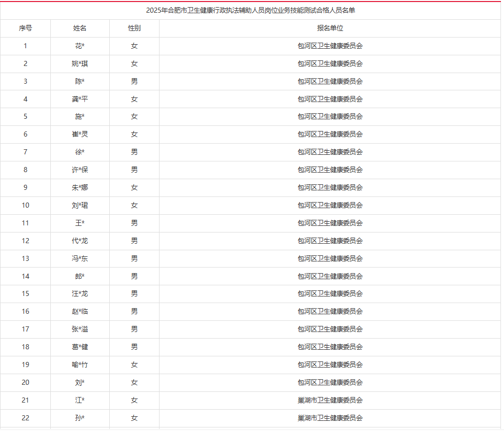Select the name 喻*竹 in row 19
The height and width of the screenshot is (431, 504).
click(80, 364)
